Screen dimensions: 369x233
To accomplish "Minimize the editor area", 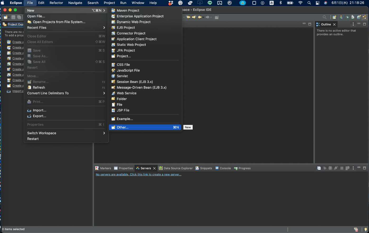I will pos(304,24).
